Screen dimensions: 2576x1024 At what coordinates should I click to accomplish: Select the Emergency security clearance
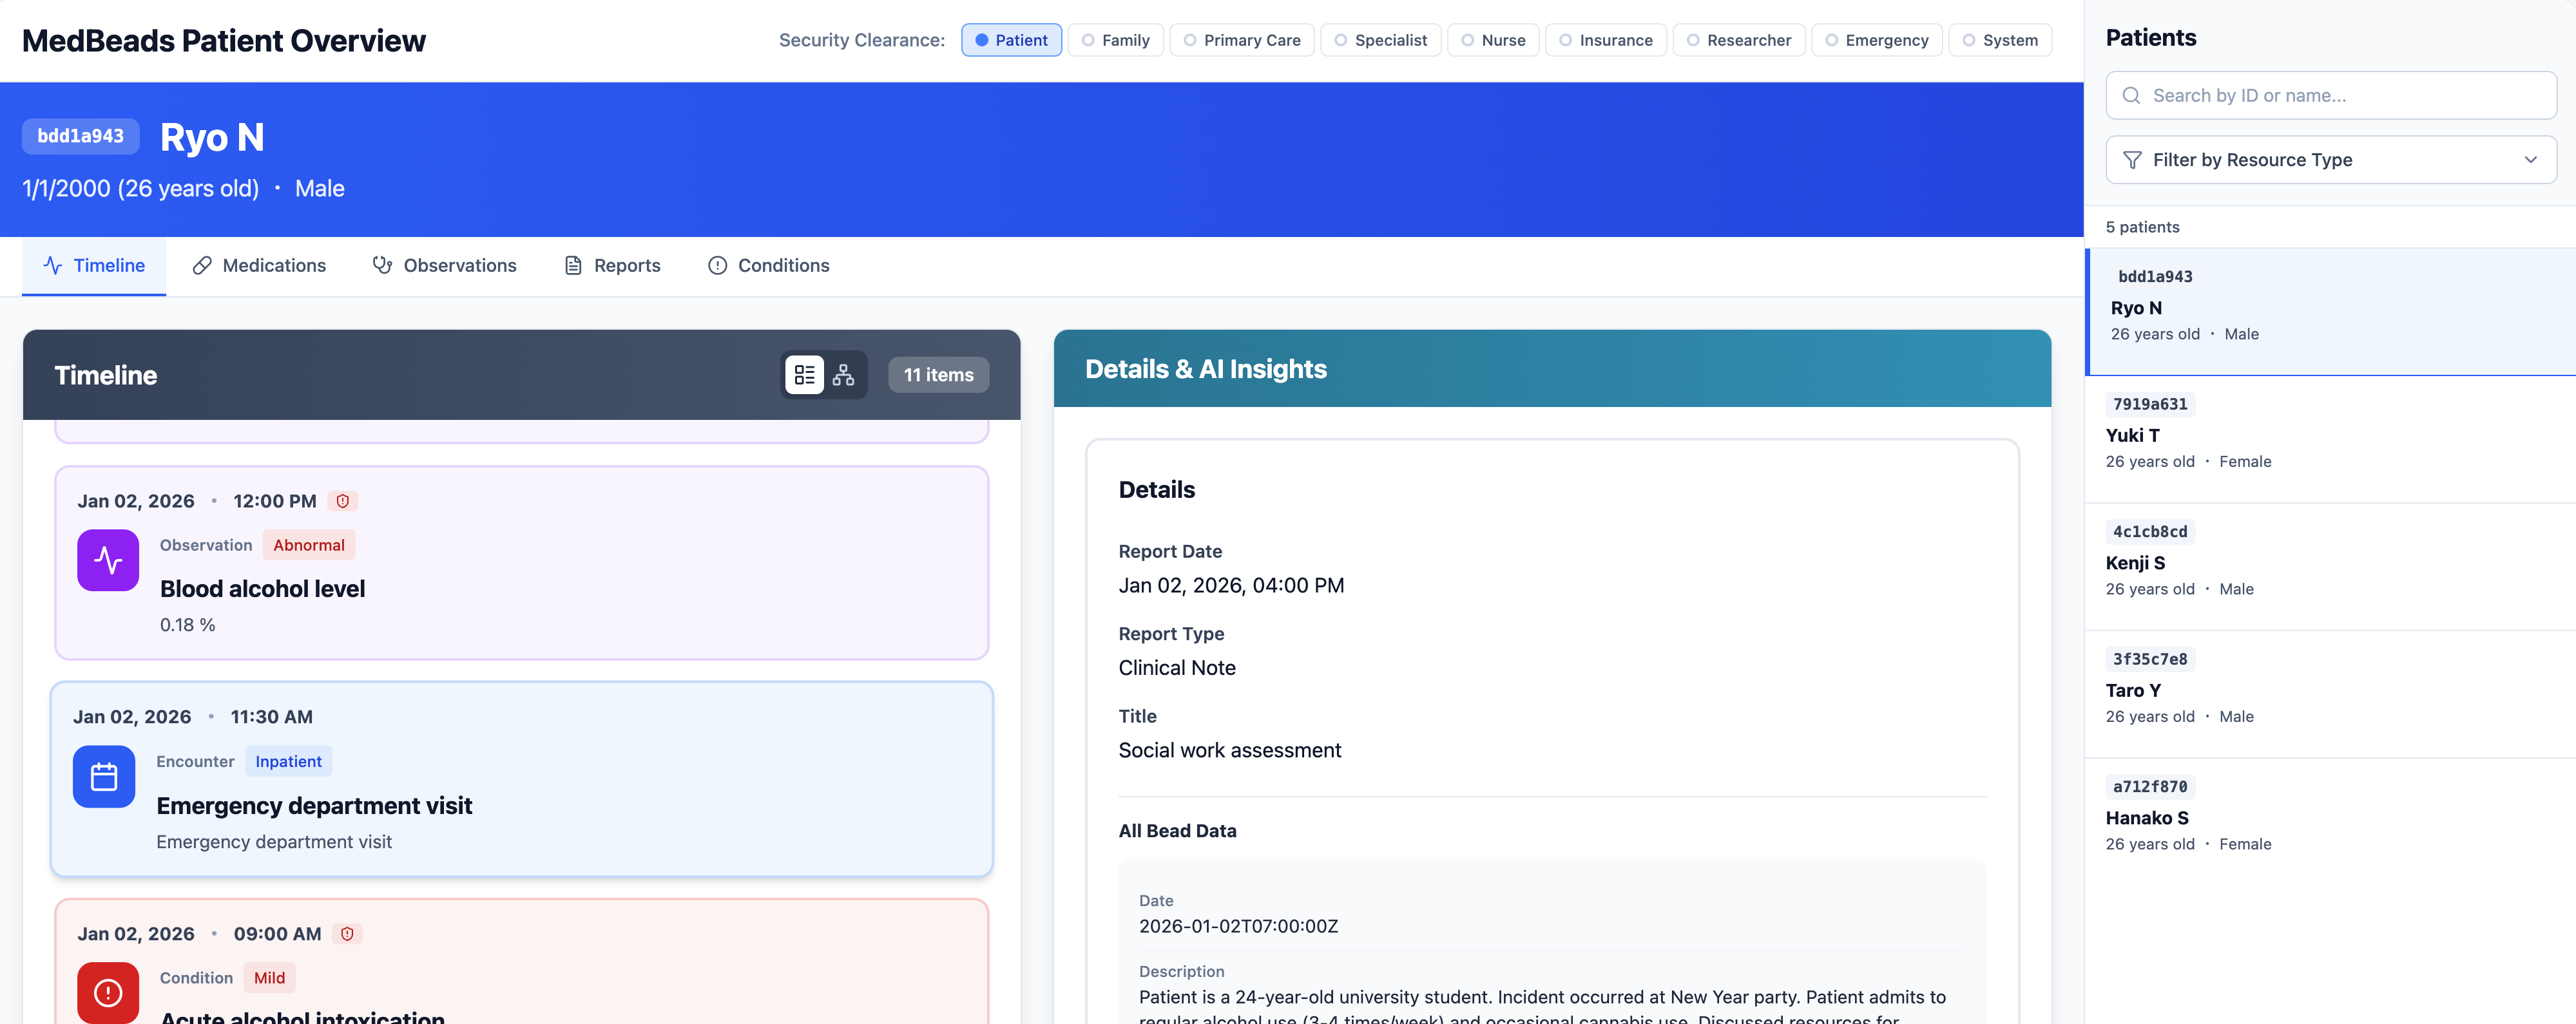(x=1876, y=40)
